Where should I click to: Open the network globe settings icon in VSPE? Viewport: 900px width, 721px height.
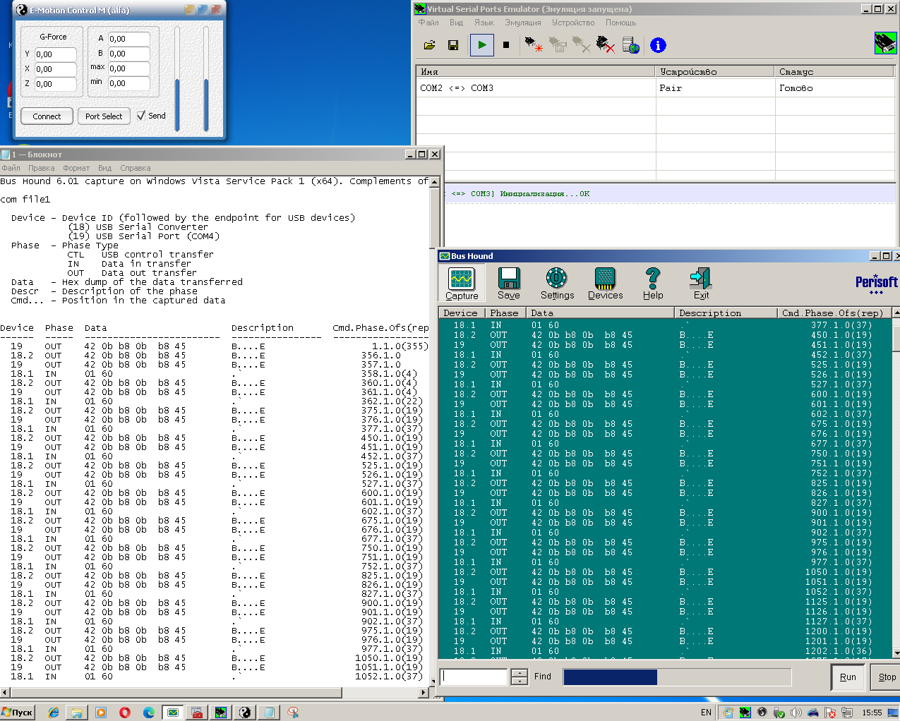point(630,45)
